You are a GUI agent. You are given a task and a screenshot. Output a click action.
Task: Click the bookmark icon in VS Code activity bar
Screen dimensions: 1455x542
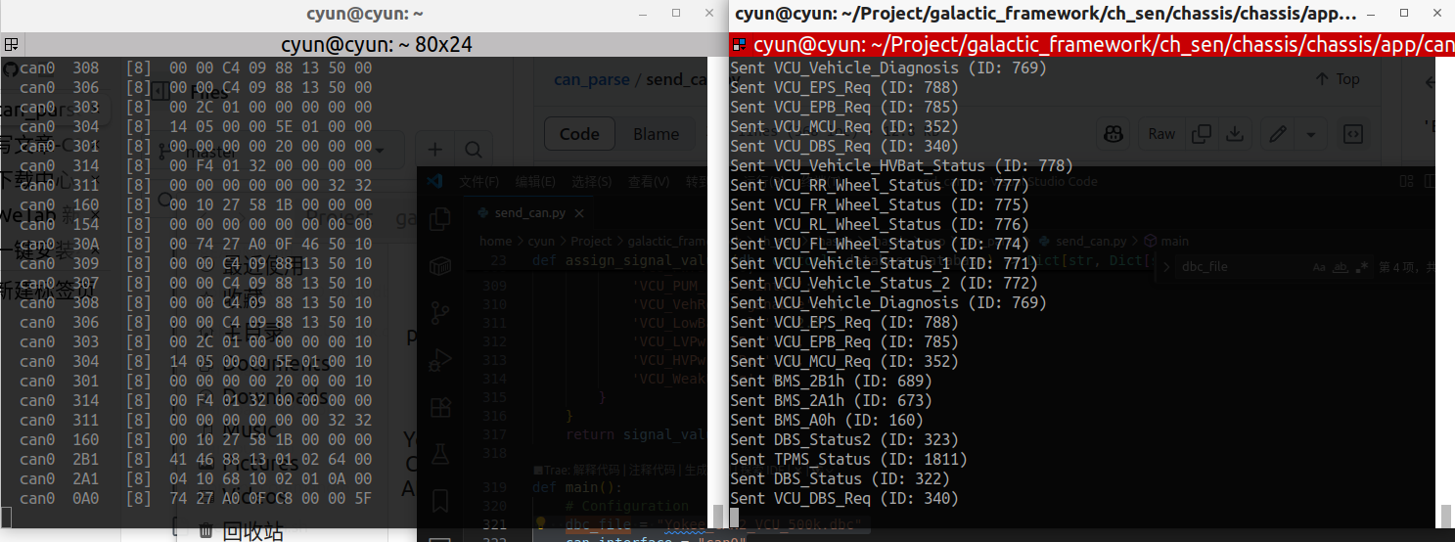coord(440,500)
